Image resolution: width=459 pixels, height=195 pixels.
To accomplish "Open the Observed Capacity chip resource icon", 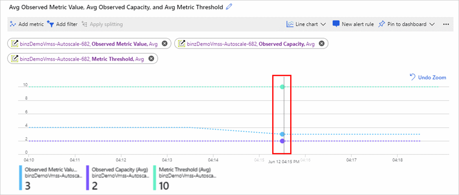I will (182, 44).
